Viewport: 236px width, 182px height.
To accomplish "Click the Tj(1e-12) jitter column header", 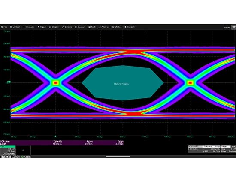I will (57, 142).
